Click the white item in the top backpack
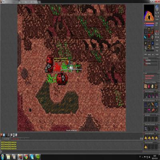The height and width of the screenshot is (160, 160). pos(152,87)
